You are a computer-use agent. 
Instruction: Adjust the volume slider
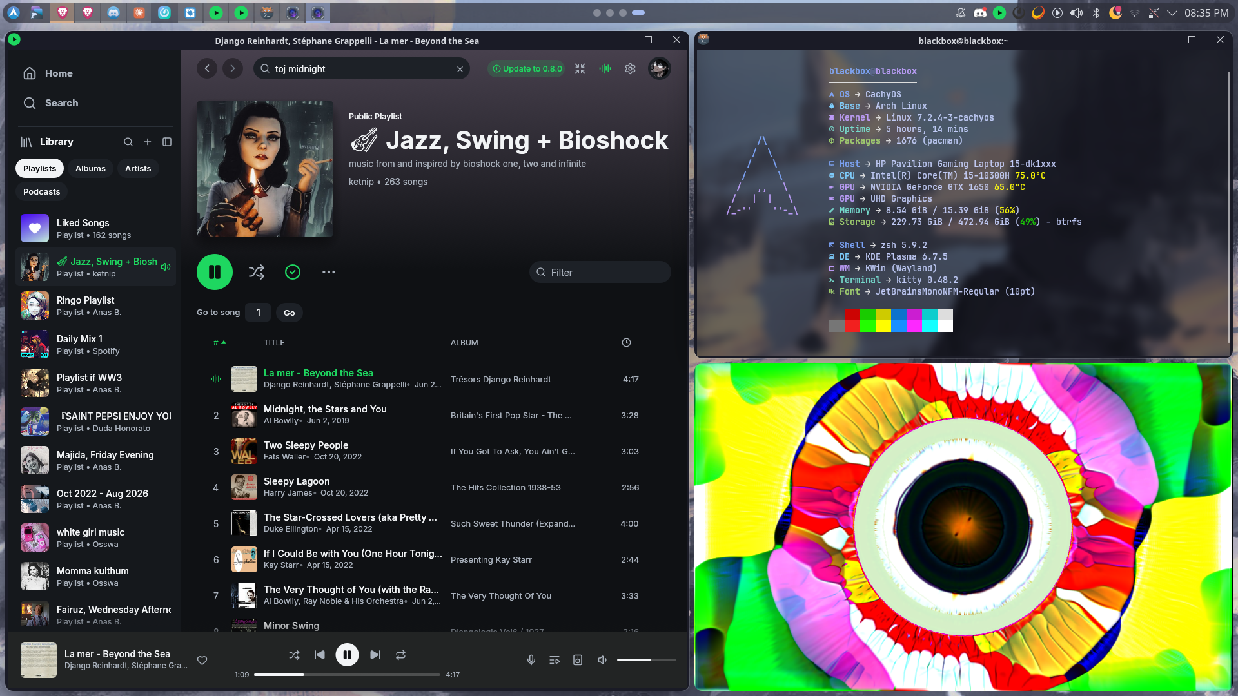[x=646, y=660]
